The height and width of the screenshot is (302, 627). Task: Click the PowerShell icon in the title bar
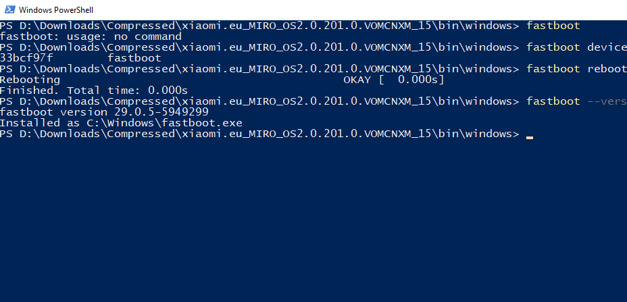click(9, 10)
